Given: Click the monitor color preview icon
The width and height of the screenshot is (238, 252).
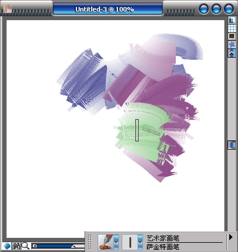Looking at the screenshot, I should (x=232, y=36).
